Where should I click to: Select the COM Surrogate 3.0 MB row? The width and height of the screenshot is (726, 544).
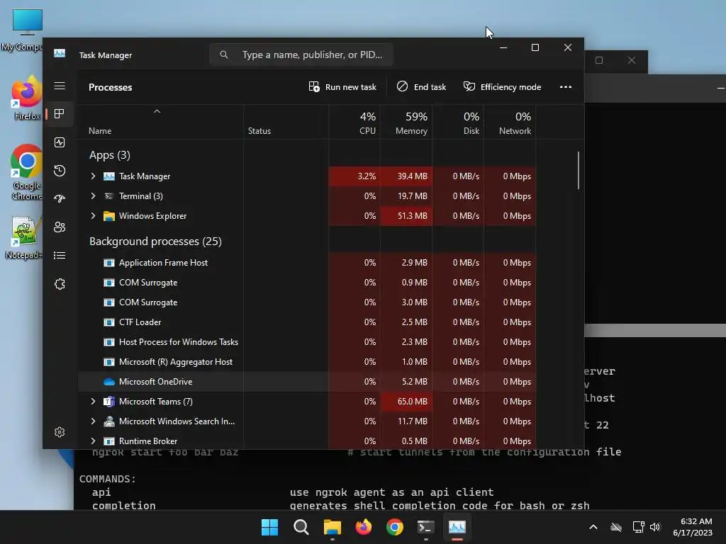(x=307, y=302)
